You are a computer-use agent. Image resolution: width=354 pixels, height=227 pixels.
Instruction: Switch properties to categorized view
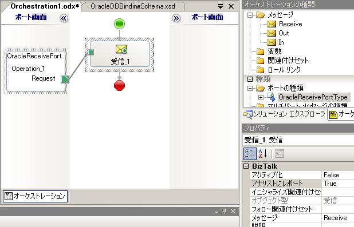tap(250, 154)
